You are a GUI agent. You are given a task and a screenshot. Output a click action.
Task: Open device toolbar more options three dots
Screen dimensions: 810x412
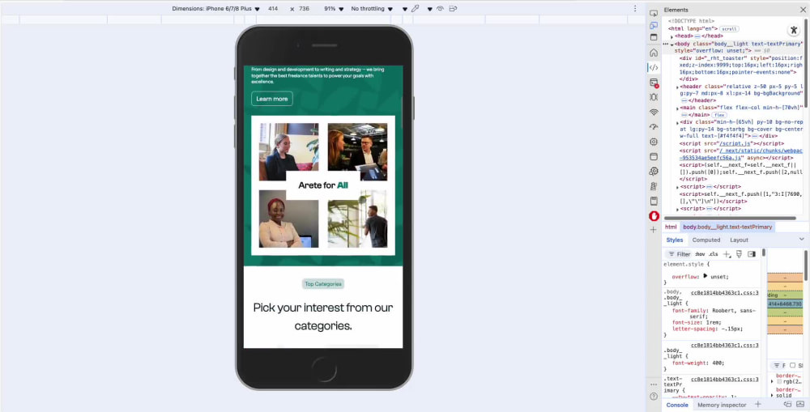(x=635, y=9)
